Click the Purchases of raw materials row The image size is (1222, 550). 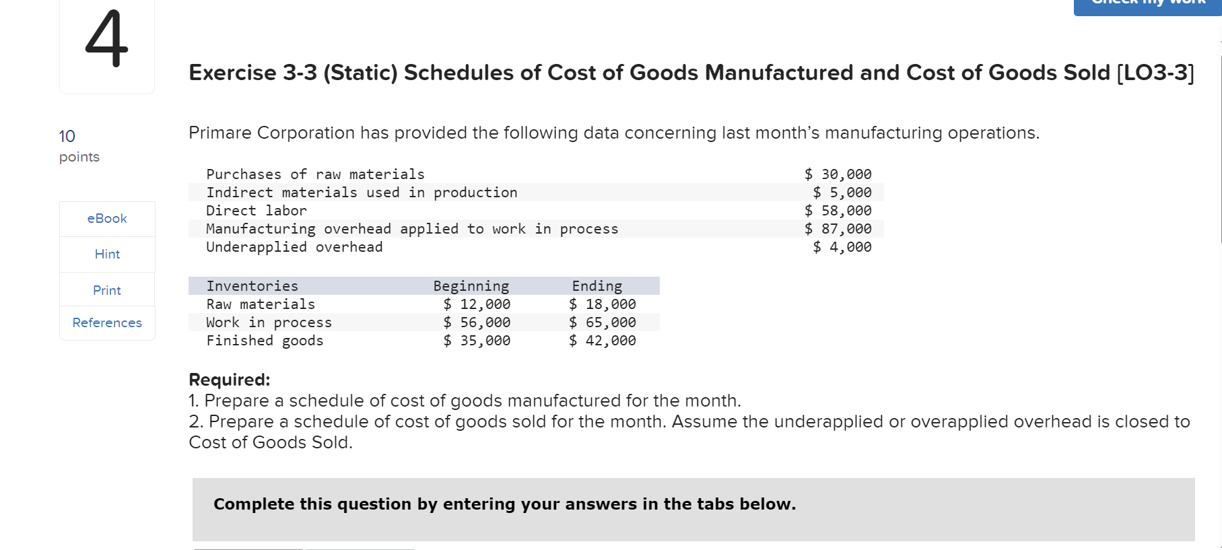(314, 174)
